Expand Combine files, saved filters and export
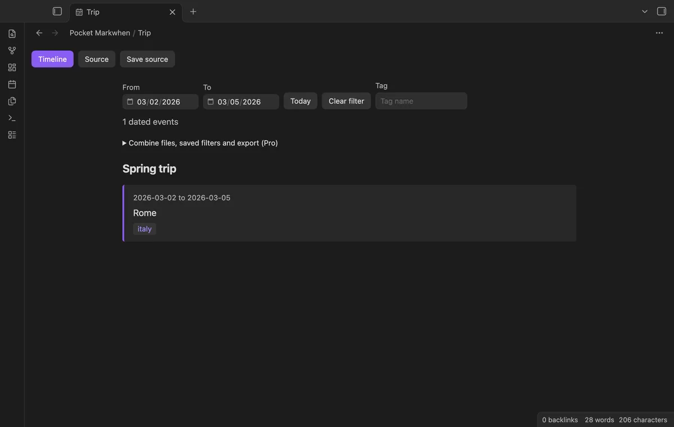674x427 pixels. [200, 143]
